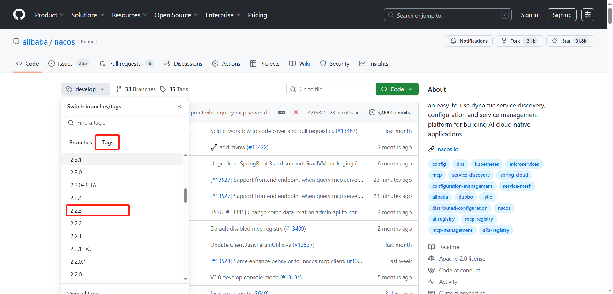Image resolution: width=613 pixels, height=294 pixels.
Task: Select tag 2.2.1-RC
Action: pyautogui.click(x=122, y=249)
